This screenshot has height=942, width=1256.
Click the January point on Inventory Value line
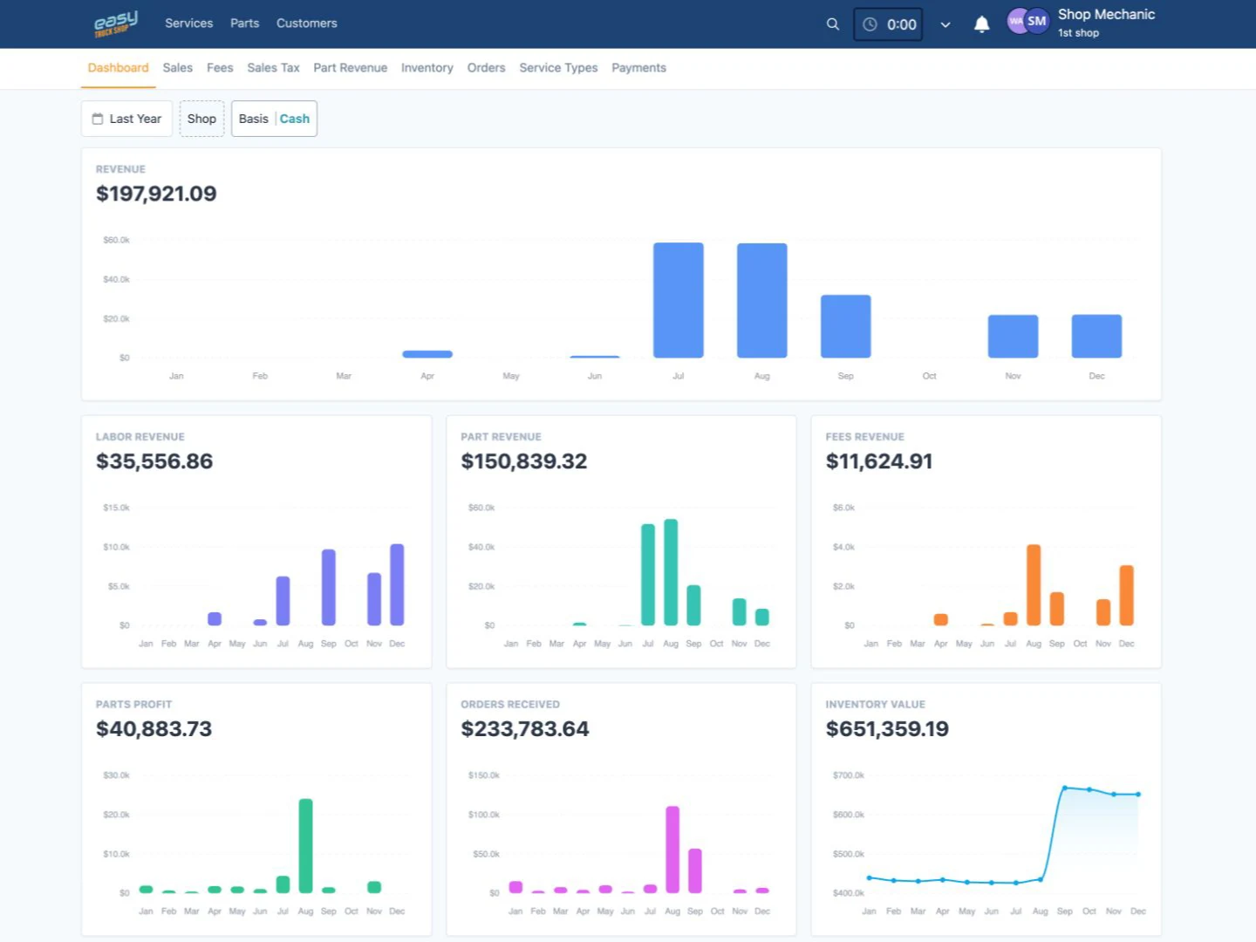tap(870, 877)
